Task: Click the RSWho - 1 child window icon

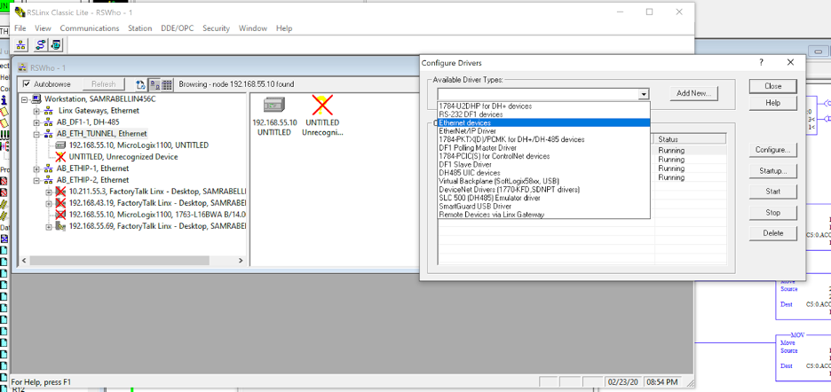Action: (x=22, y=67)
